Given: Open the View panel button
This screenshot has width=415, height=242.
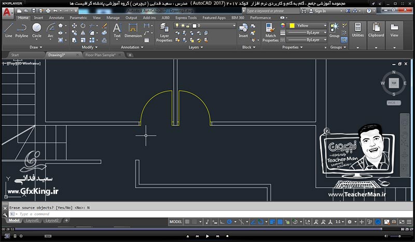Looking at the screenshot, I should [394, 35].
